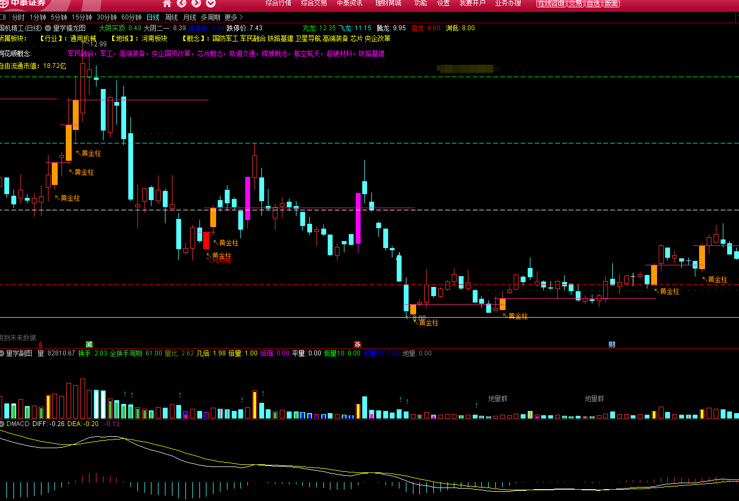Click the DIFF: -0.26 value
739x501 pixels.
tap(49, 424)
